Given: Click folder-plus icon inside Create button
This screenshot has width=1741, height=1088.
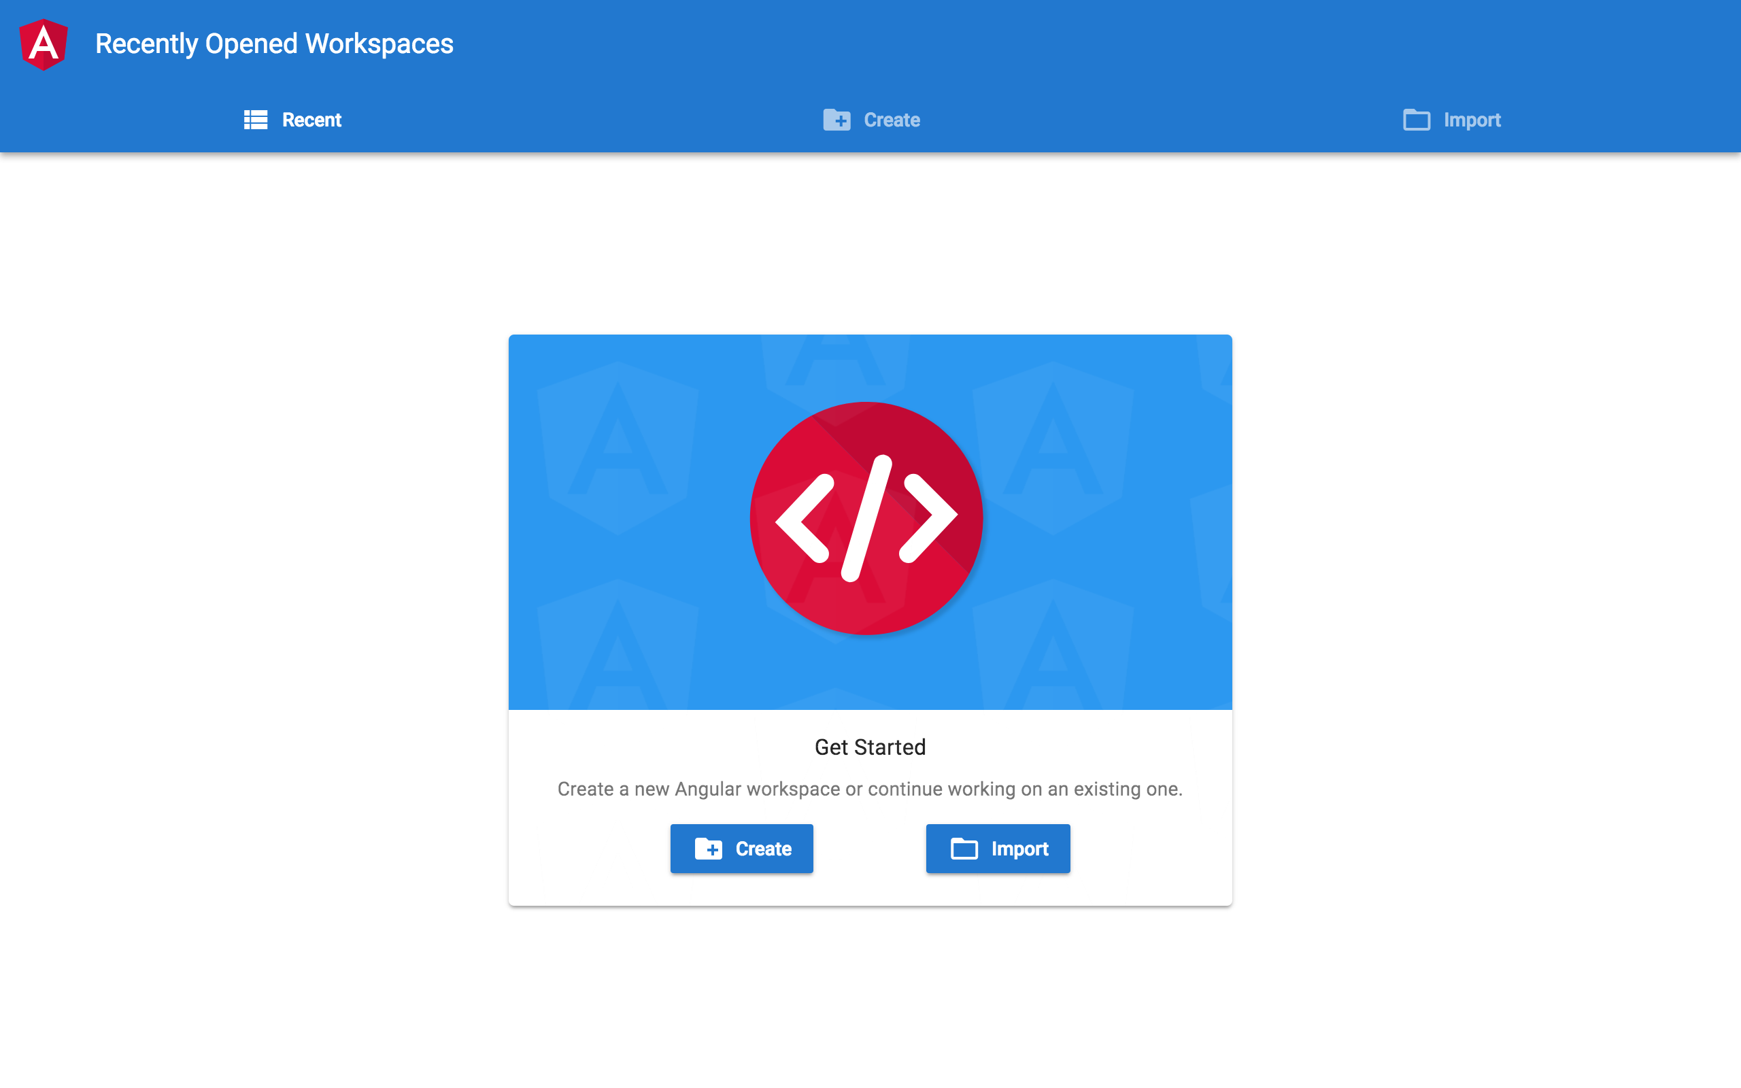Looking at the screenshot, I should pos(709,849).
